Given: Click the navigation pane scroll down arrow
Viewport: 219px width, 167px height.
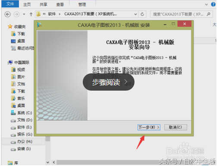Looking at the screenshot, I should [x=48, y=162].
